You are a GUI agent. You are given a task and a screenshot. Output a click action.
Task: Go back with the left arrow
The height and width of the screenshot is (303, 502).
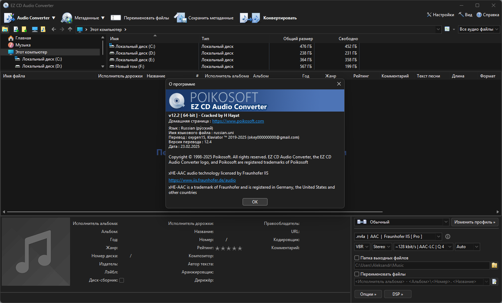point(54,29)
